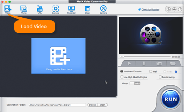Click the preview playback progress slider
184x112 pixels.
click(x=145, y=57)
